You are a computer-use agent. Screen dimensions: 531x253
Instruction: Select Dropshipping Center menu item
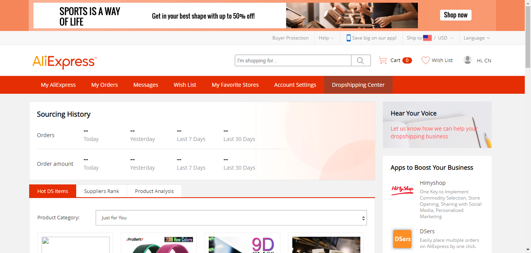click(x=358, y=85)
